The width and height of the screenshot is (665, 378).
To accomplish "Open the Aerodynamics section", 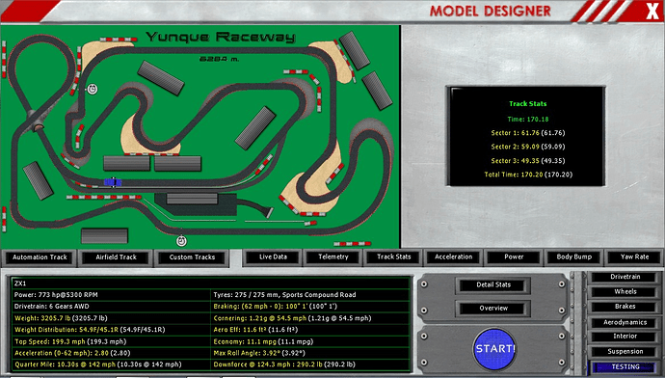I will pyautogui.click(x=625, y=322).
